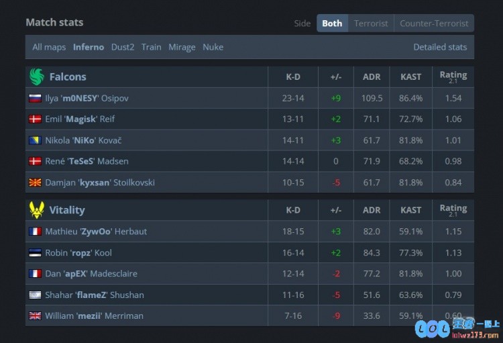503x343 pixels.
Task: Show stats for the Nuke map
Action: 213,47
